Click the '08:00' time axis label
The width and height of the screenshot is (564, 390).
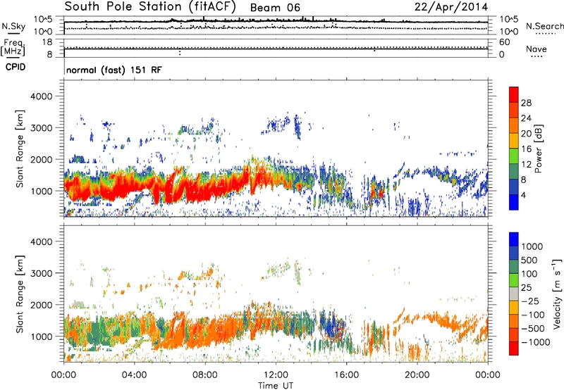pyautogui.click(x=204, y=375)
